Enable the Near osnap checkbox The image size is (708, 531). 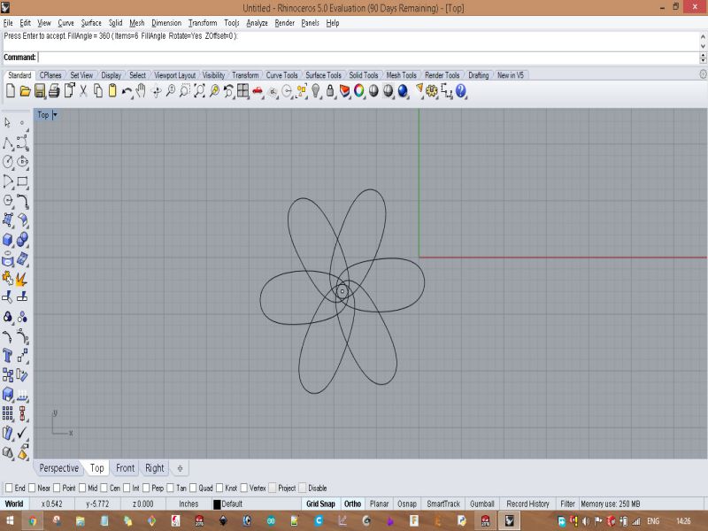pyautogui.click(x=32, y=488)
